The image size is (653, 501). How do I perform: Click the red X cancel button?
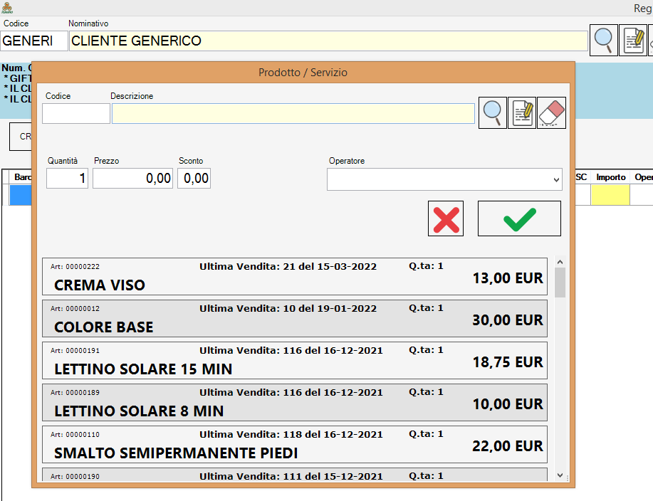pyautogui.click(x=446, y=218)
